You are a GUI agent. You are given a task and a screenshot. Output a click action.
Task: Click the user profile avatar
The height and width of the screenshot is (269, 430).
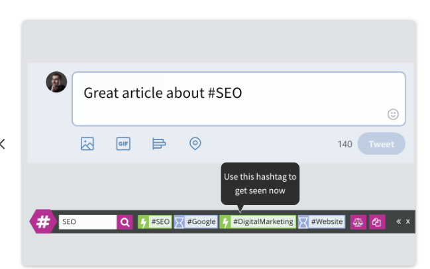point(56,82)
